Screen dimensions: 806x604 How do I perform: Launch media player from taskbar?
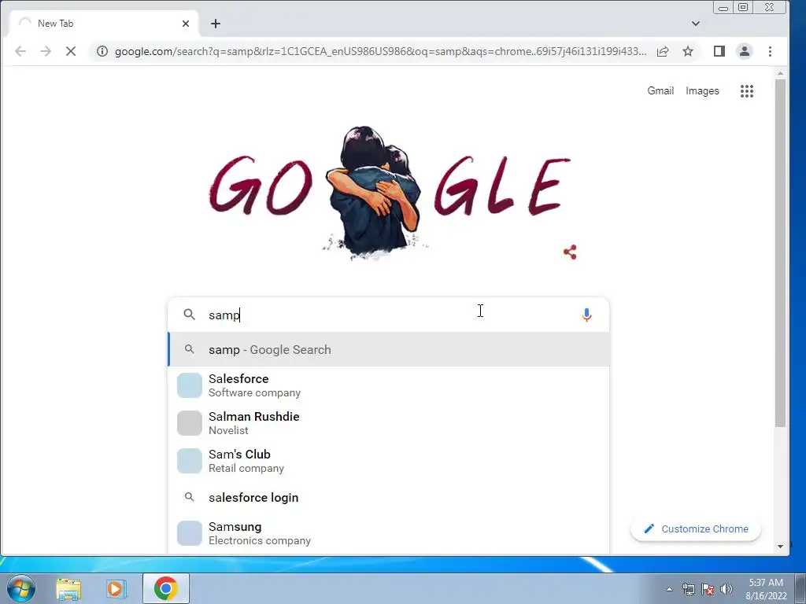click(116, 588)
